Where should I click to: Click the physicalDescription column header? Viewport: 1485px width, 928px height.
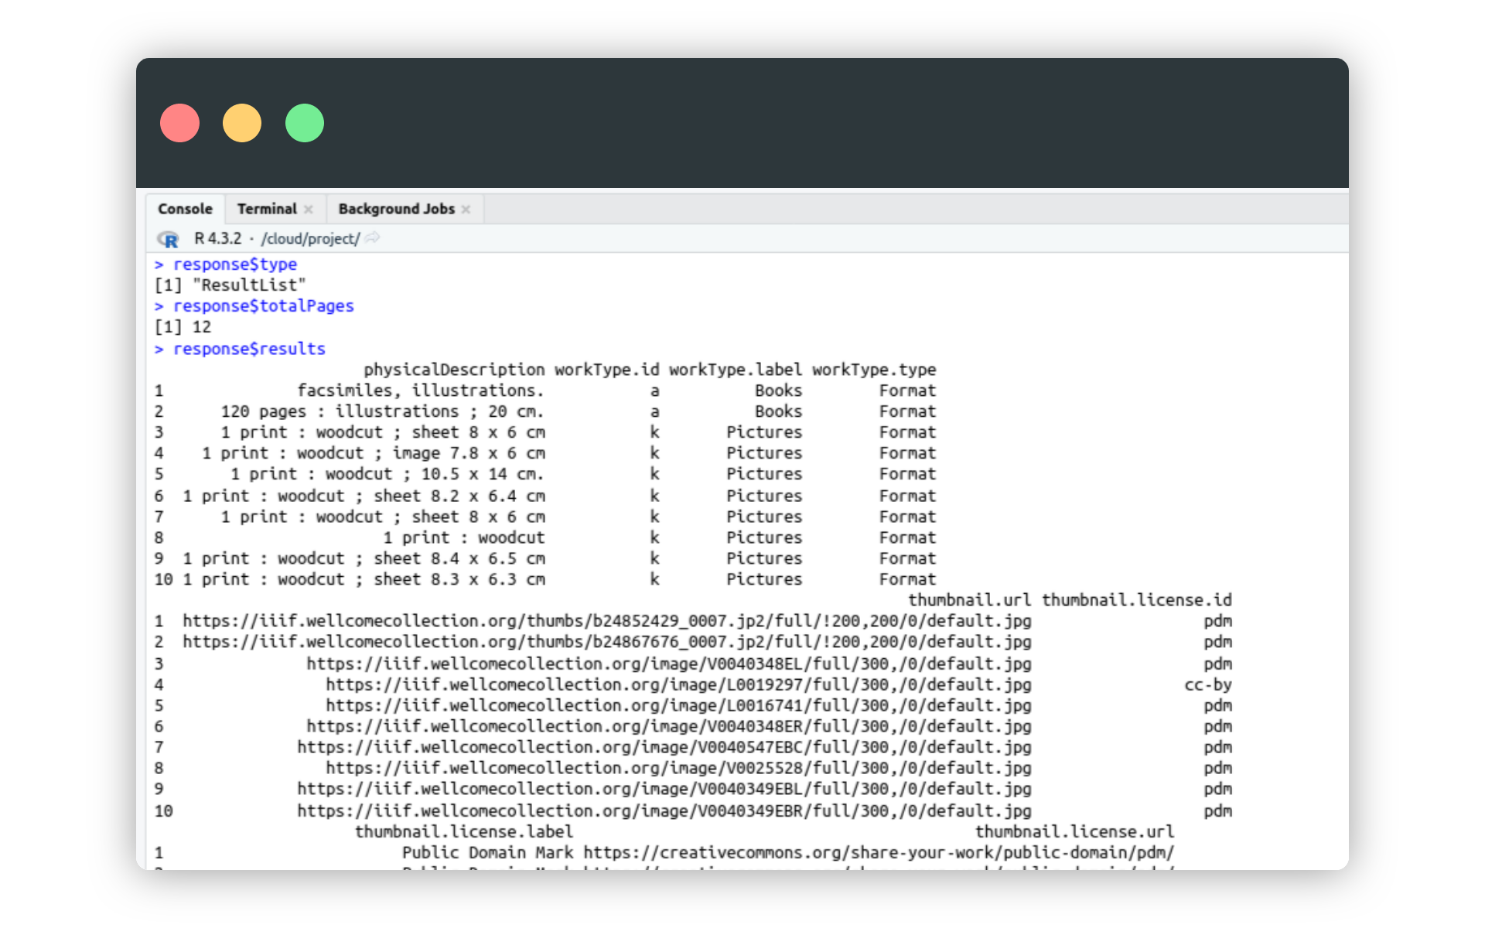coord(454,370)
